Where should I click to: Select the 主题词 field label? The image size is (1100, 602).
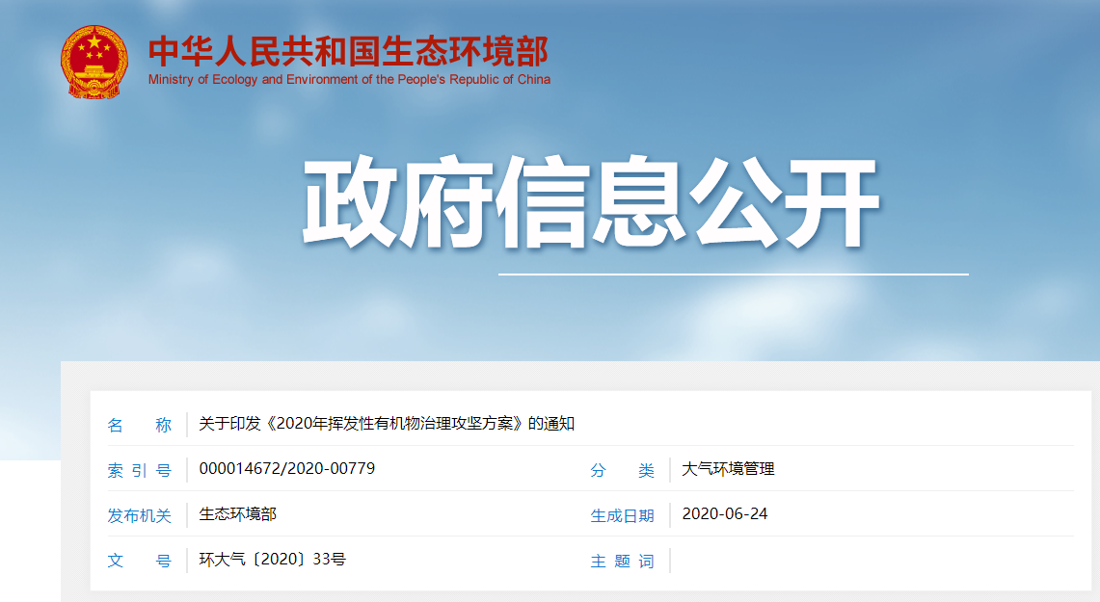[x=622, y=562]
